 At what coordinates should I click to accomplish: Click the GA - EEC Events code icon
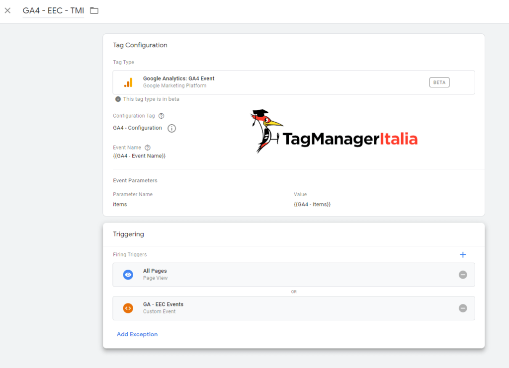pyautogui.click(x=128, y=308)
